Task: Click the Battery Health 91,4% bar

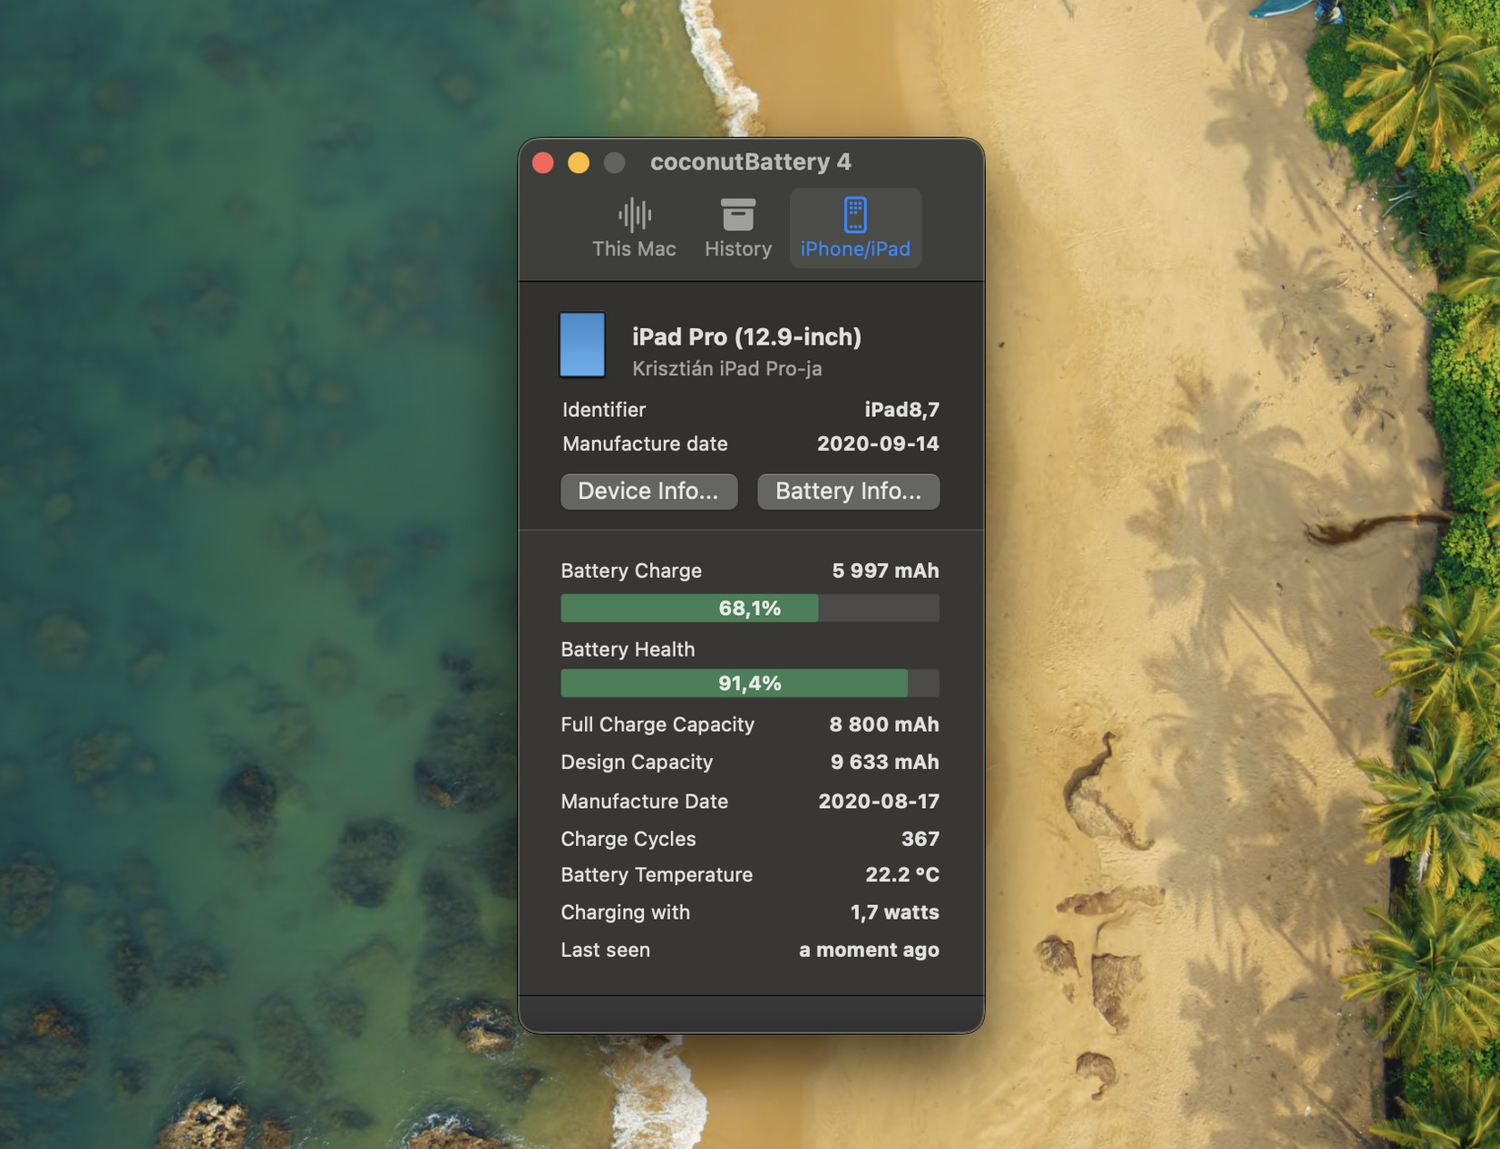Action: (x=750, y=683)
